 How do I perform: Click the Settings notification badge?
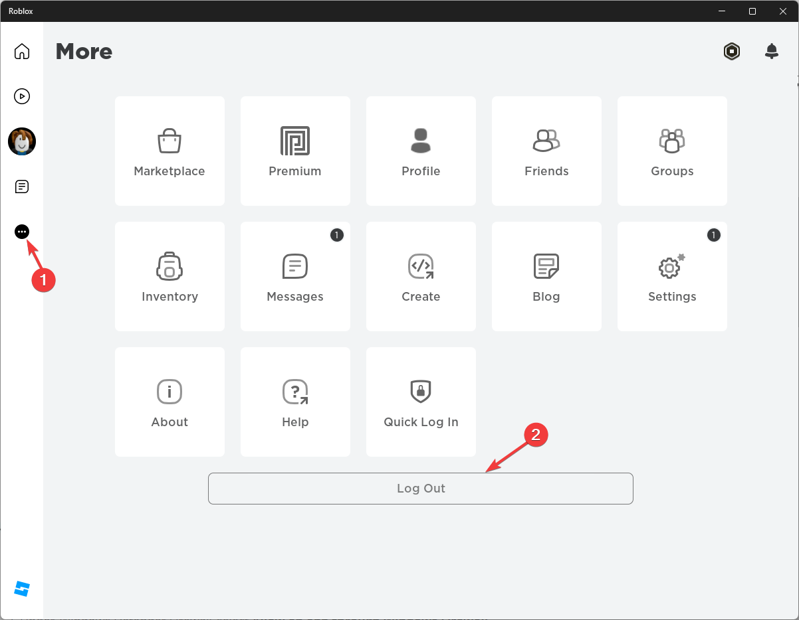point(714,235)
